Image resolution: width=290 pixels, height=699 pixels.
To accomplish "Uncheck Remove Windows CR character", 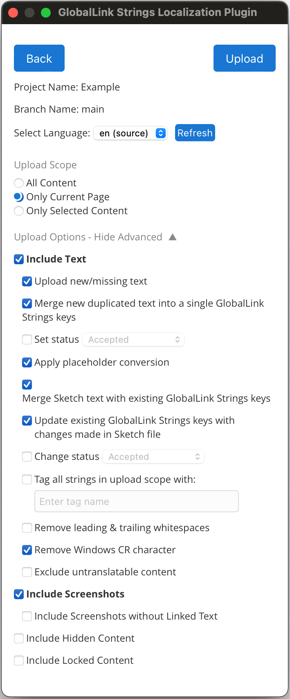I will click(x=27, y=550).
